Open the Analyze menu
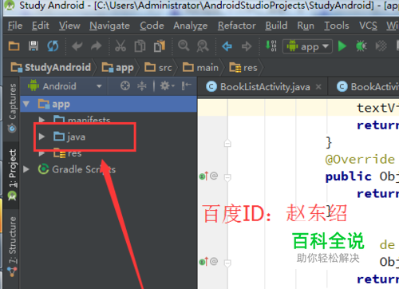The width and height of the screenshot is (399, 289). coord(191,26)
